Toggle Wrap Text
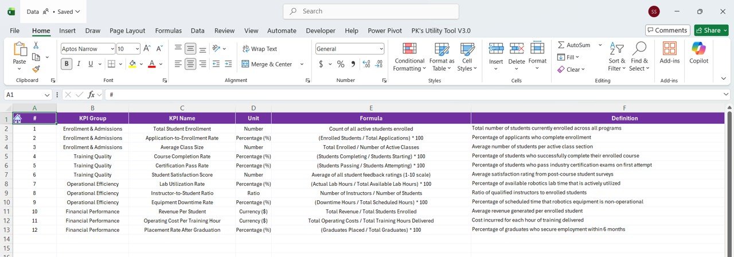This screenshot has width=734, height=257. [x=259, y=49]
